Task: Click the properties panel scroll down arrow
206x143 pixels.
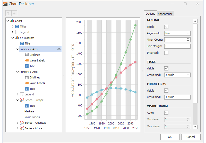Action: coord(195,127)
